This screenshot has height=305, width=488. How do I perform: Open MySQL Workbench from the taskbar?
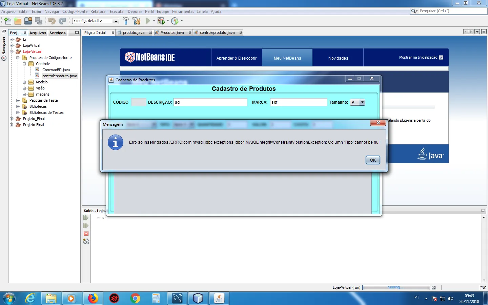point(177,298)
